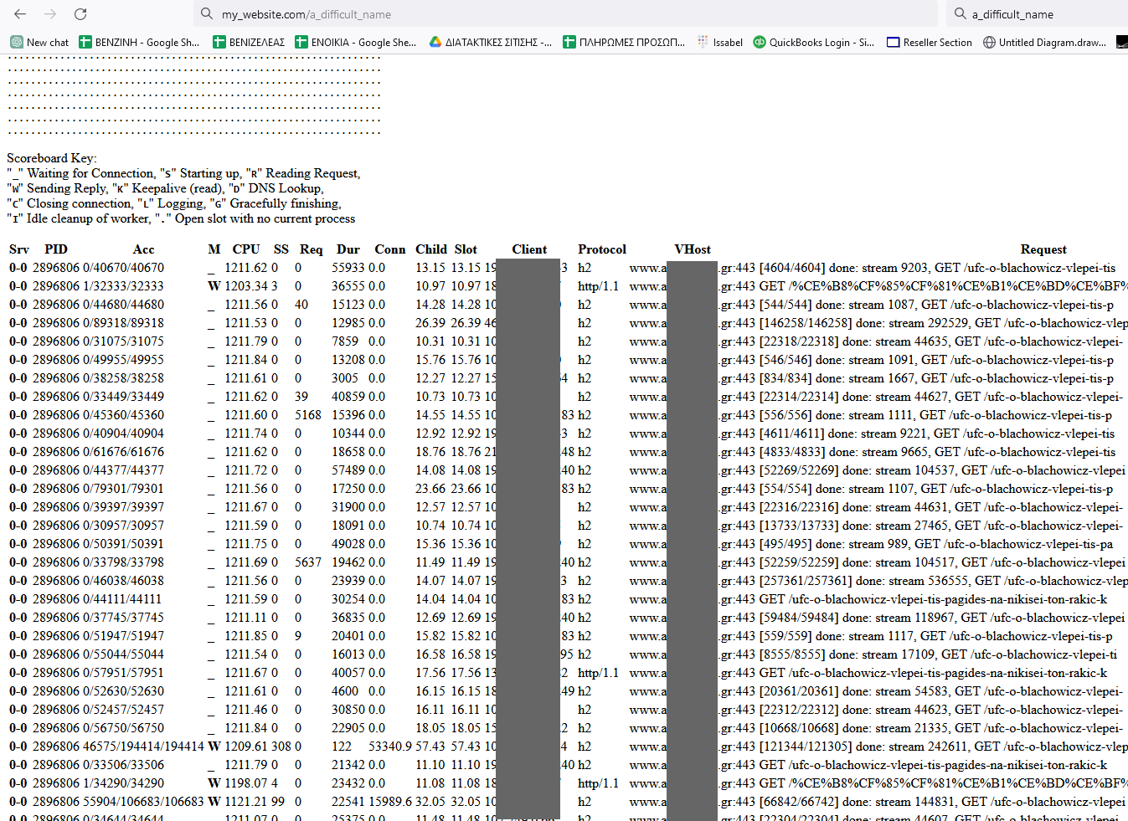The image size is (1128, 821).
Task: Open the QuickBooks Login bookmark
Action: click(x=813, y=42)
